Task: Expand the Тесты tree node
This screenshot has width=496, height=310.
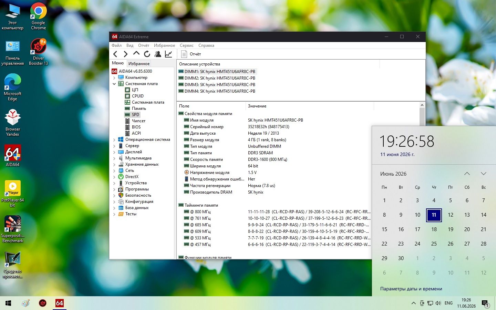Action: 114,214
